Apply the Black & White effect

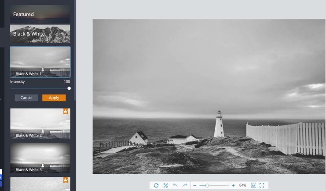tap(54, 98)
